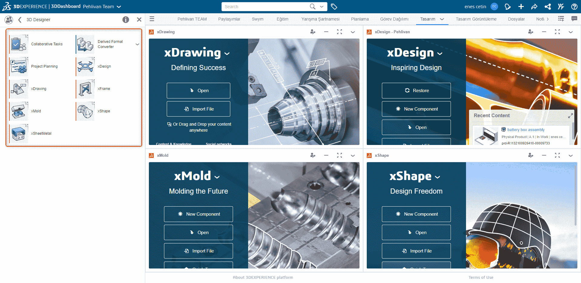Launch xDesign app from 3D Designer panel
This screenshot has height=283, width=581.
85,66
